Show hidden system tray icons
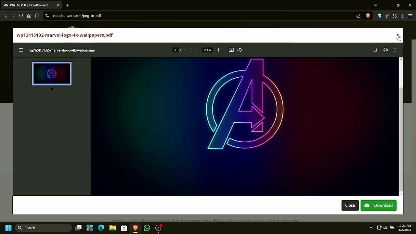416x234 pixels. 371,228
